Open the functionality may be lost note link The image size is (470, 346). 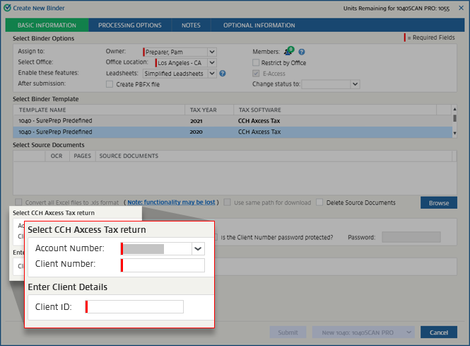coord(171,202)
